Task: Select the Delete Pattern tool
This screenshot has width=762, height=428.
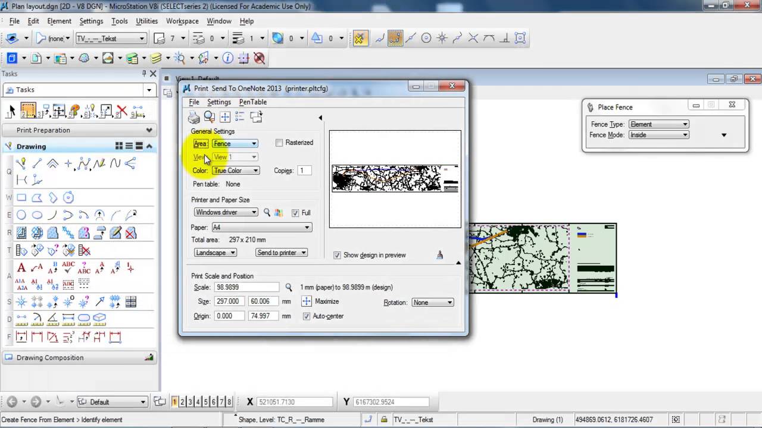Action: coord(131,232)
